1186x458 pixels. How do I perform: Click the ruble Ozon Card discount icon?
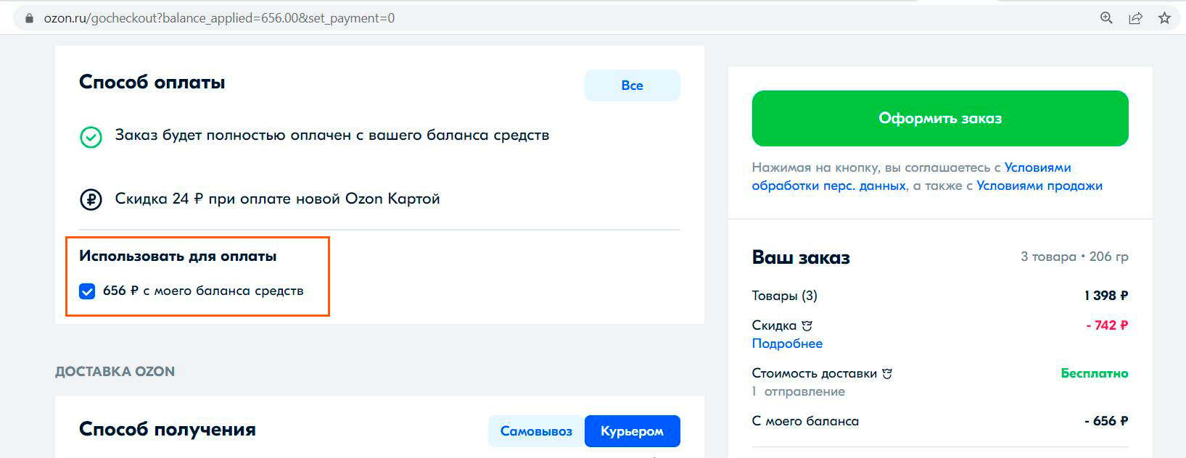[x=91, y=199]
